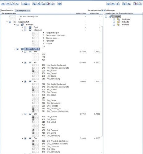The image size is (143, 154).
Task: Click the Pool structure icon
Action: pos(30,27)
